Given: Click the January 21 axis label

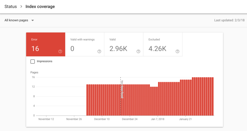Looking at the screenshot, I should pyautogui.click(x=186, y=119).
